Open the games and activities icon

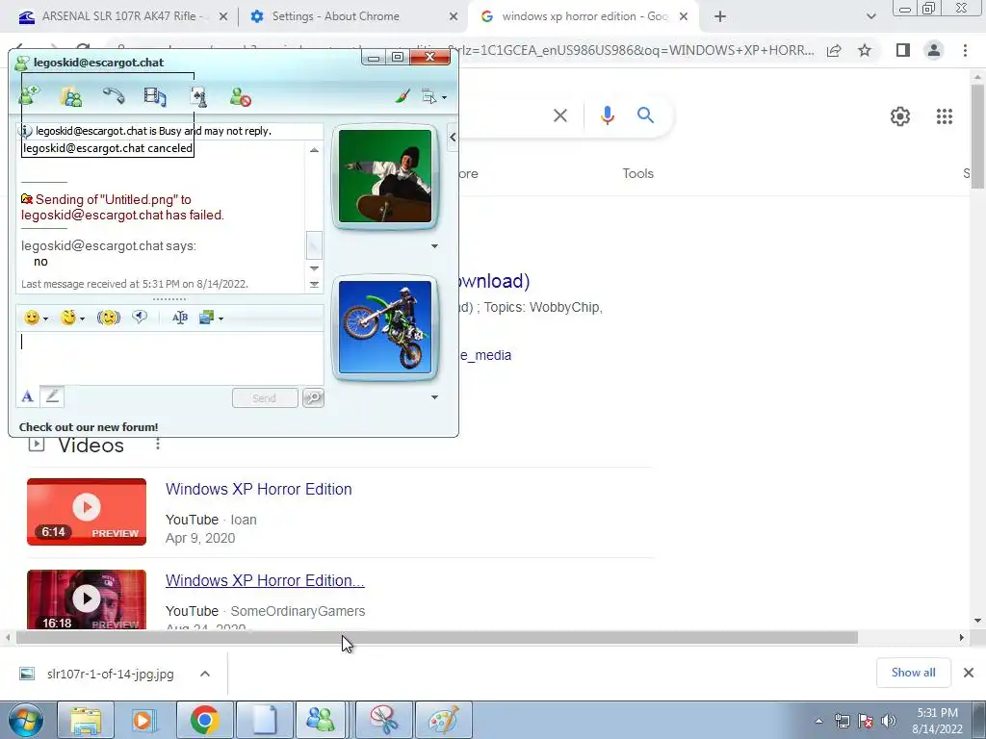point(198,97)
